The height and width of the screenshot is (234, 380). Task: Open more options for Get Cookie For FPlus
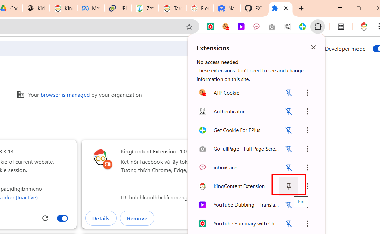307,130
